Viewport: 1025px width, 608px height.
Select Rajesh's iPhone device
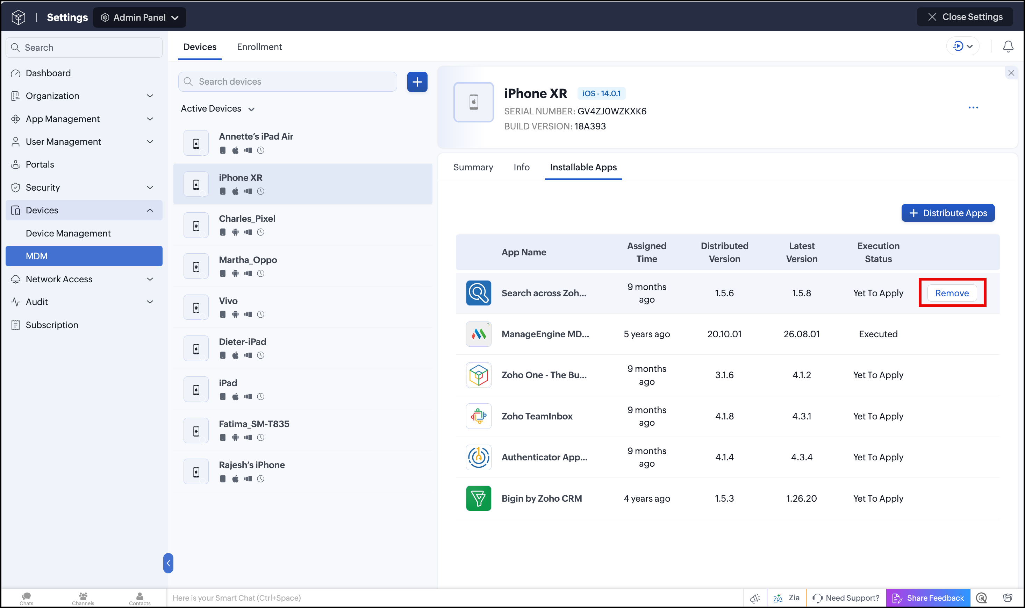point(303,472)
